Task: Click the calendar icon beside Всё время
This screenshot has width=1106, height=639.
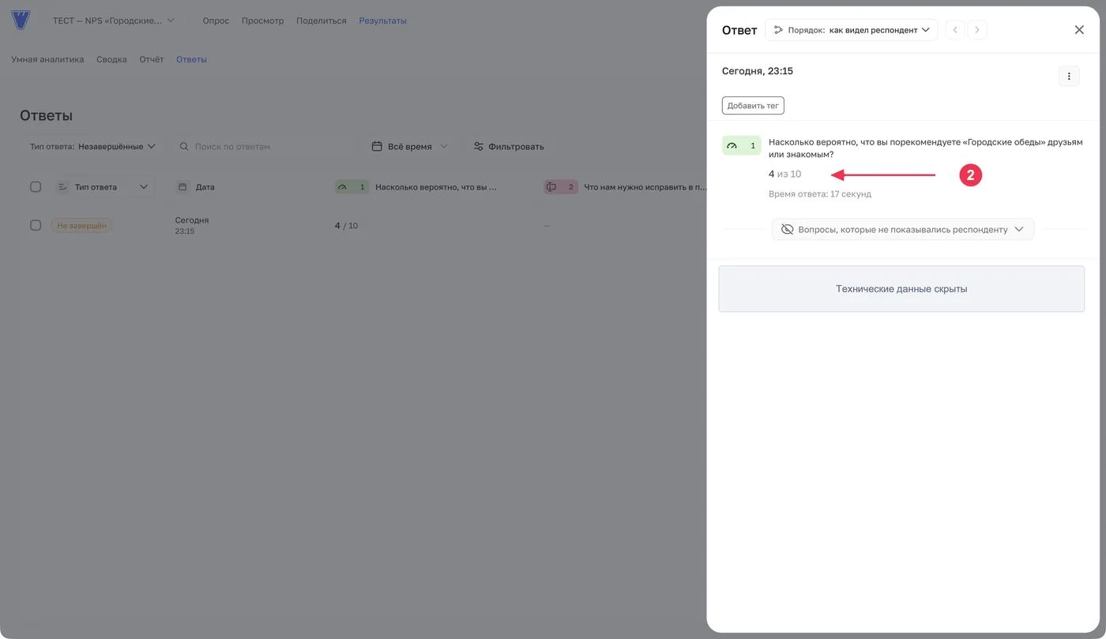Action: tap(377, 146)
